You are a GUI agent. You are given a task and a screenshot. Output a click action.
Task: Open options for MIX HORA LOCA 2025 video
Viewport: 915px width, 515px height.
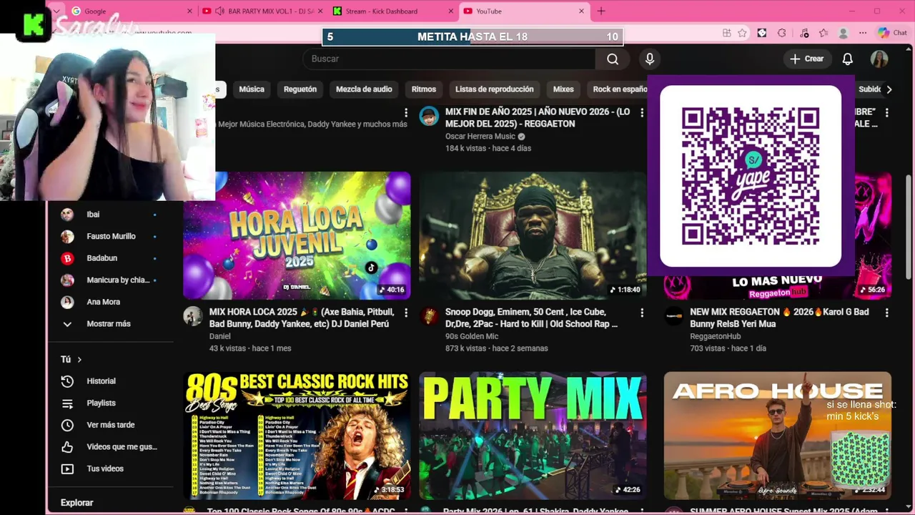tap(406, 313)
